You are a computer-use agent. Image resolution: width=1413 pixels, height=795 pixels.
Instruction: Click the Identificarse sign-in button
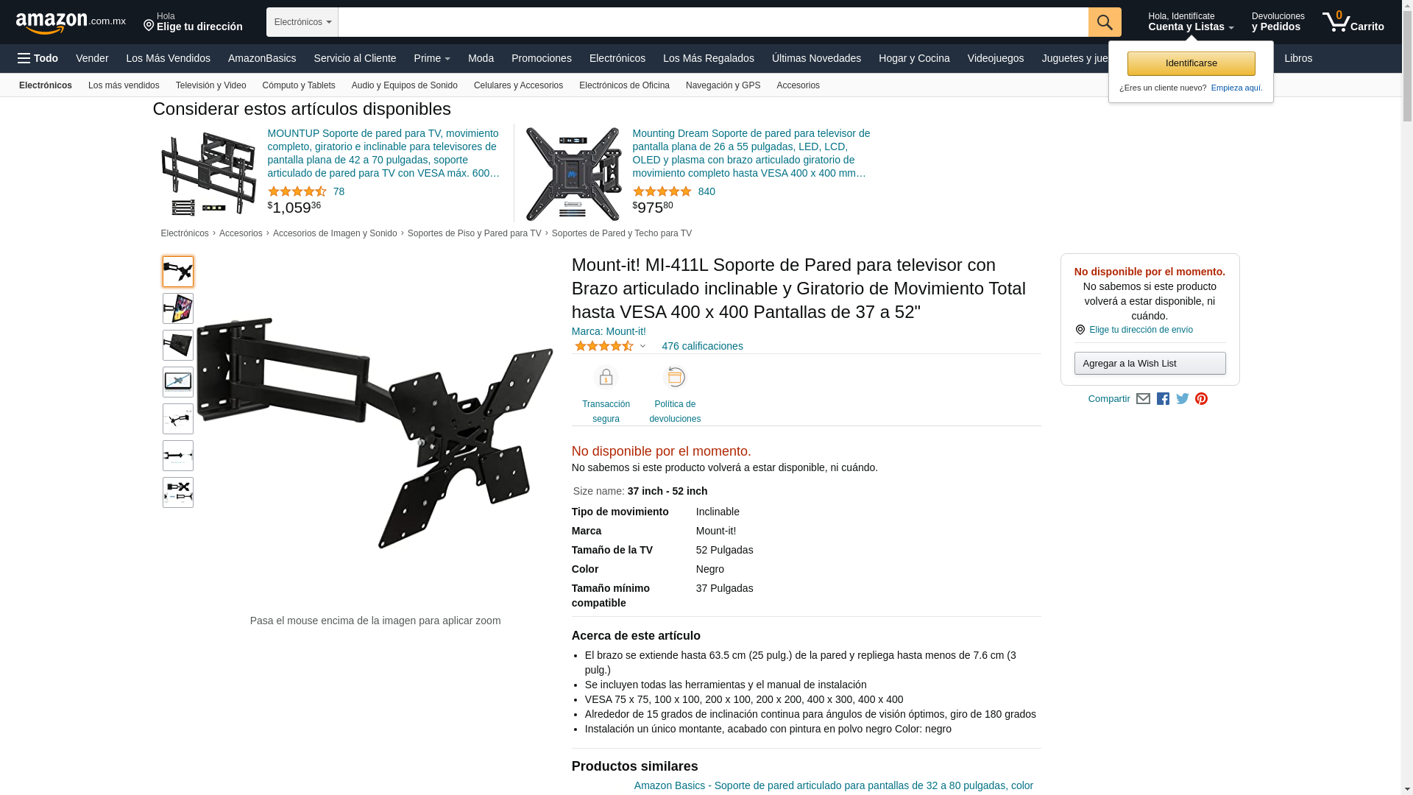pos(1191,63)
